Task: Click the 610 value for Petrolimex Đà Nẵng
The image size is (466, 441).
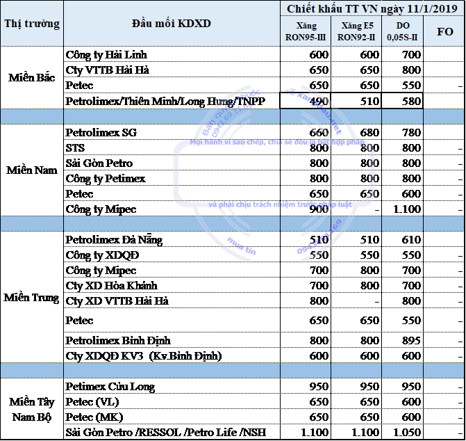Action: [x=402, y=239]
